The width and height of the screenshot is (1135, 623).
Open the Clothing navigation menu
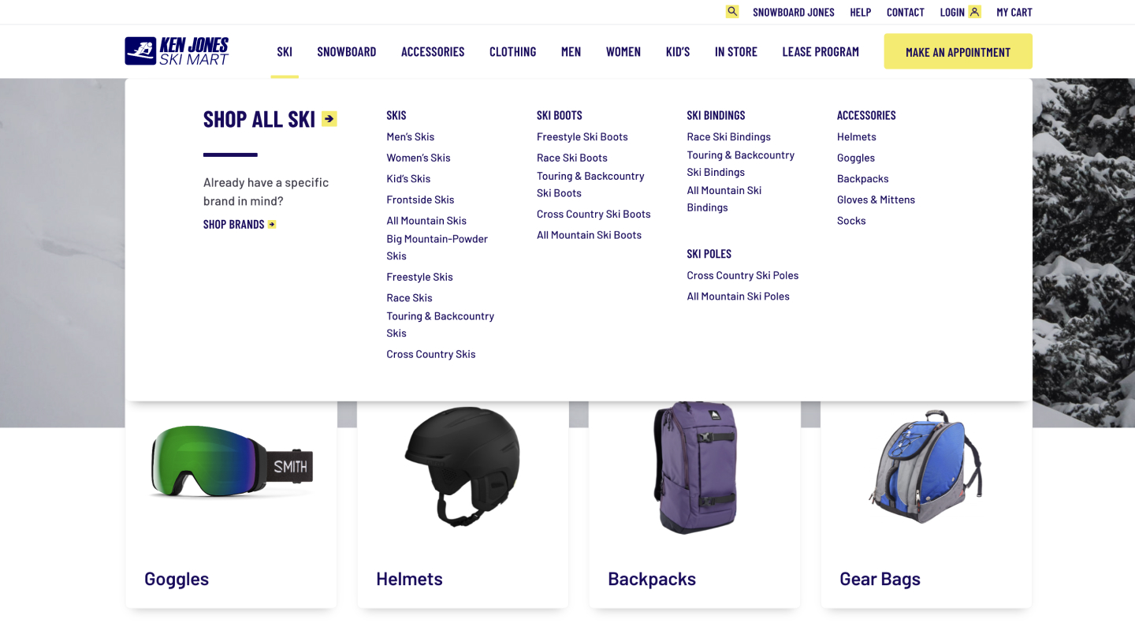[x=513, y=52]
